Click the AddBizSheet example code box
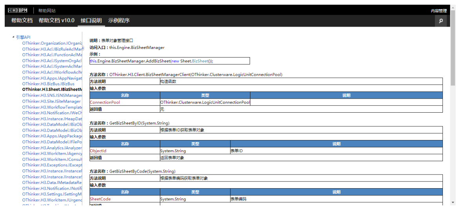This screenshot has width=462, height=214. click(x=170, y=61)
